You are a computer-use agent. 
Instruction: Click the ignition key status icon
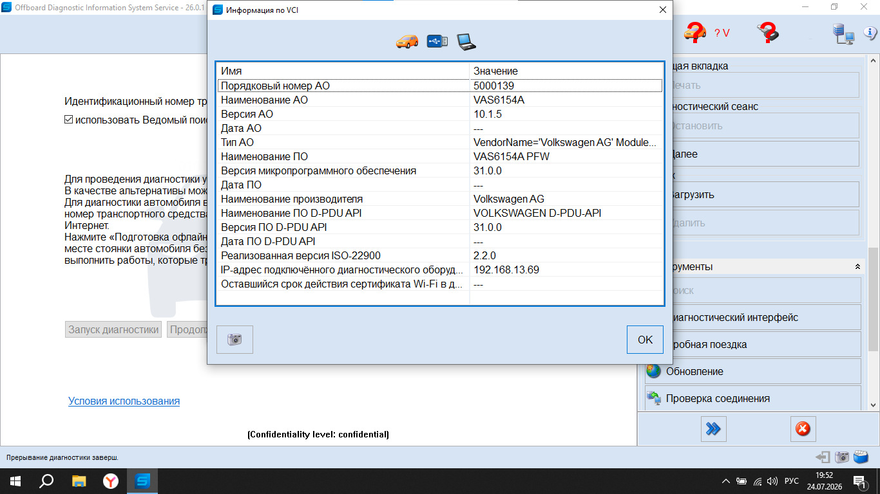coord(768,31)
